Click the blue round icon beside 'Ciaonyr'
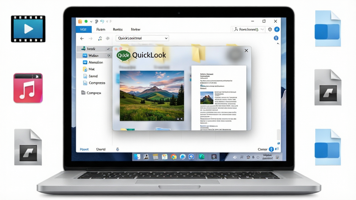356x200 pixels. 271,149
